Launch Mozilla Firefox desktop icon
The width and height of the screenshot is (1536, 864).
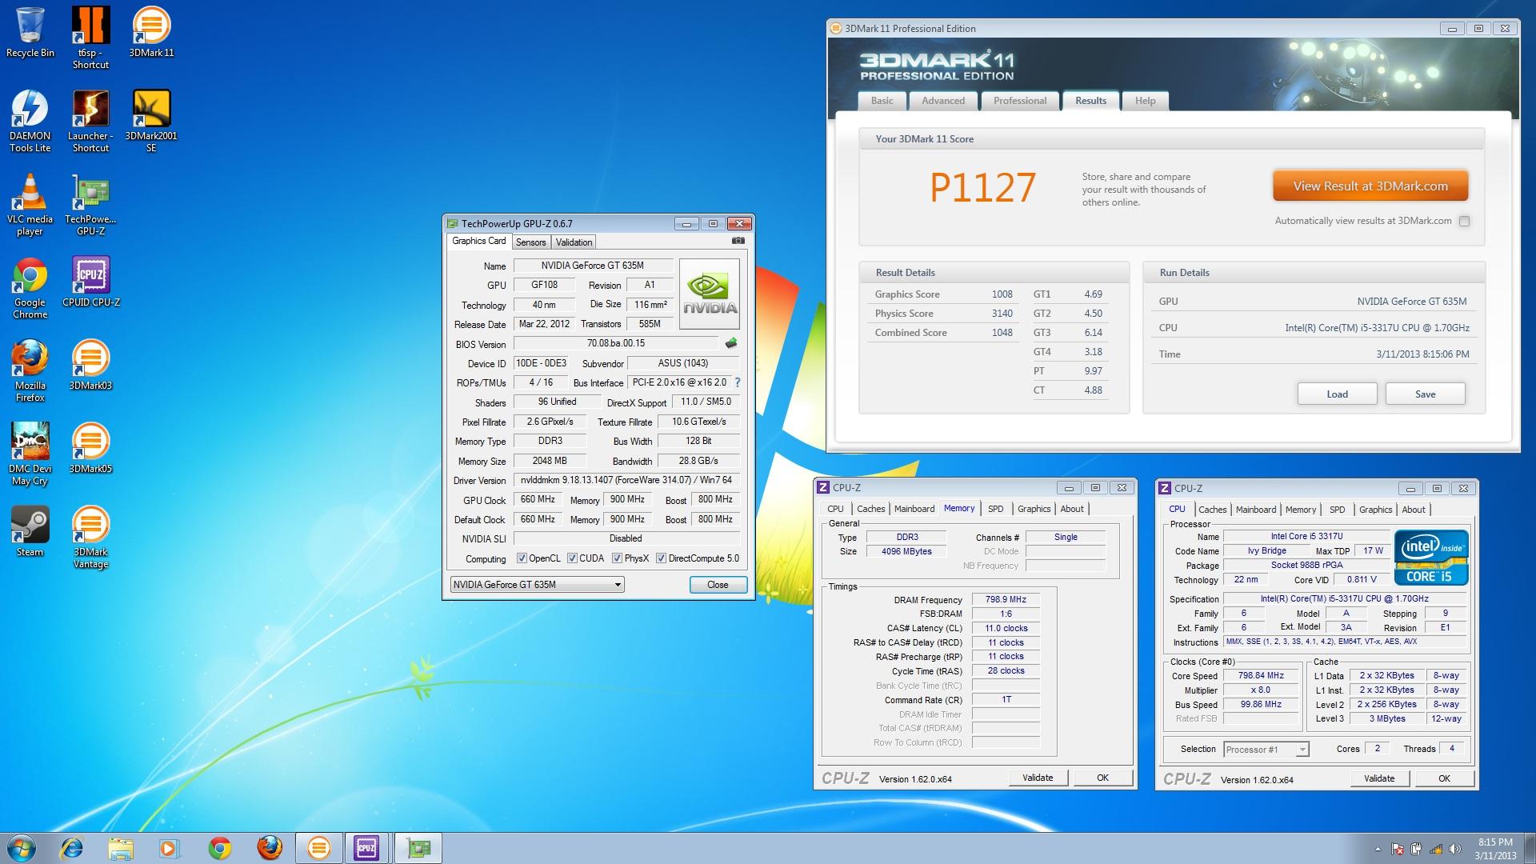point(30,370)
